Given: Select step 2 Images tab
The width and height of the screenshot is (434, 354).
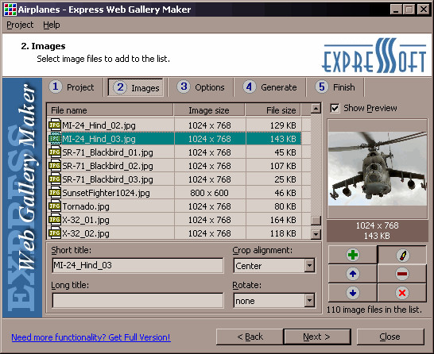Looking at the screenshot, I should tap(136, 87).
